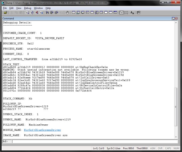Click the 'Thrd 000:0' status bar entry

(x=142, y=148)
